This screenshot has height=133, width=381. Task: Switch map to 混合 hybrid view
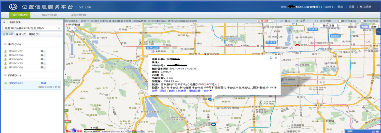click(373, 26)
